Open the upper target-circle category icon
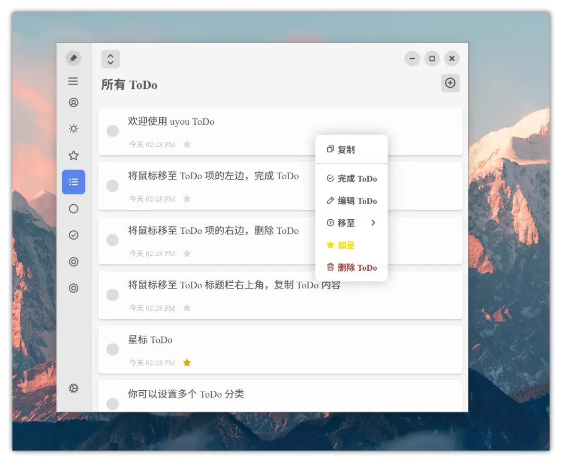This screenshot has width=562, height=463. pyautogui.click(x=73, y=261)
